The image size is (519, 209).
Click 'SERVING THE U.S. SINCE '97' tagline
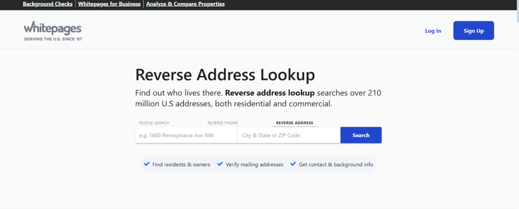(x=53, y=39)
